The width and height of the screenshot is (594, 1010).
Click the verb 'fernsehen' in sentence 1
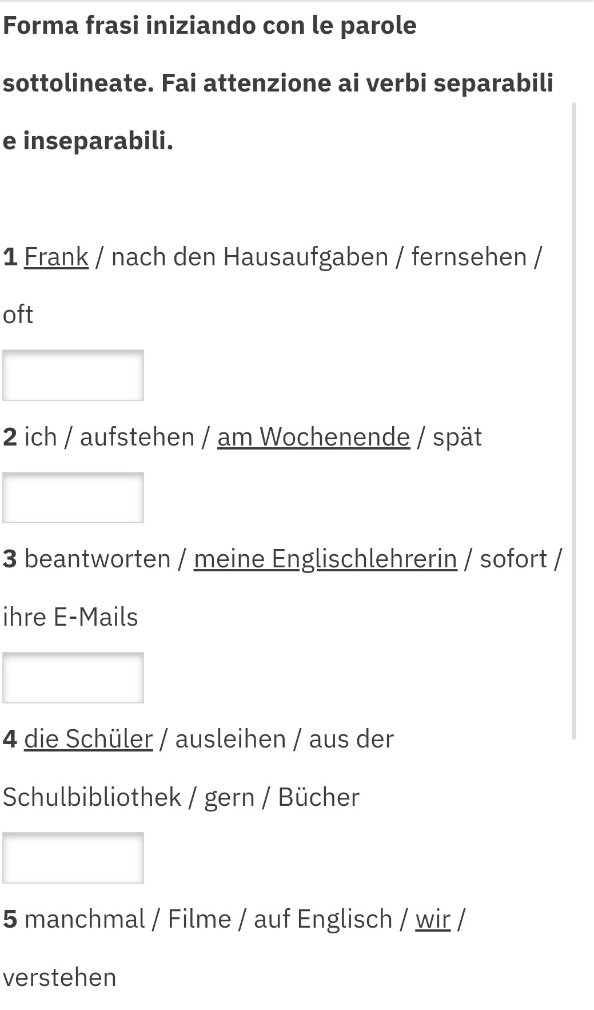468,257
